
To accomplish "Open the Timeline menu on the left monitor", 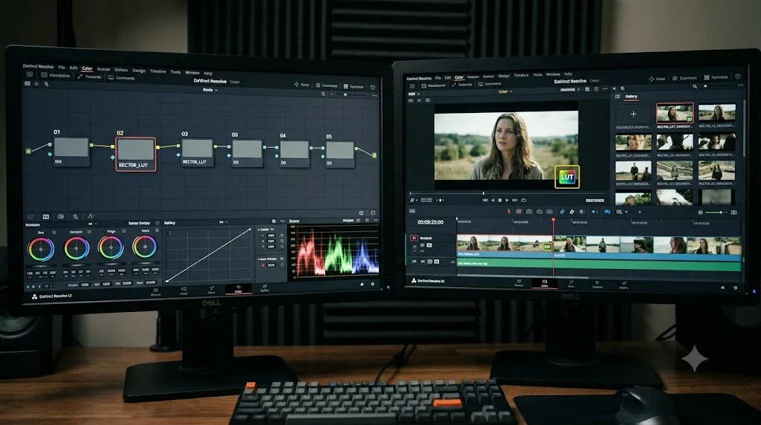I will [158, 71].
